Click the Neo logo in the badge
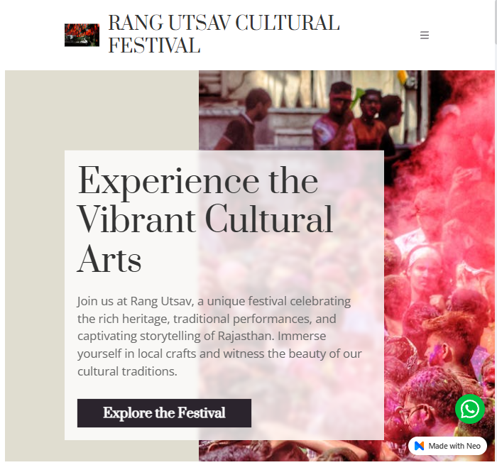The width and height of the screenshot is (497, 465). (419, 446)
